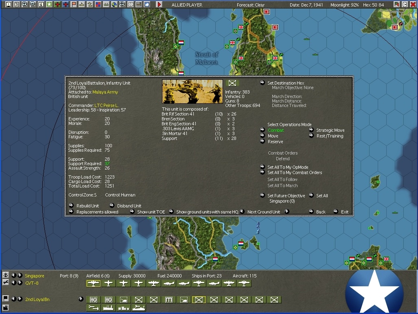The width and height of the screenshot is (418, 314).
Task: Open commander LTC Peirse L. link
Action: [x=106, y=105]
